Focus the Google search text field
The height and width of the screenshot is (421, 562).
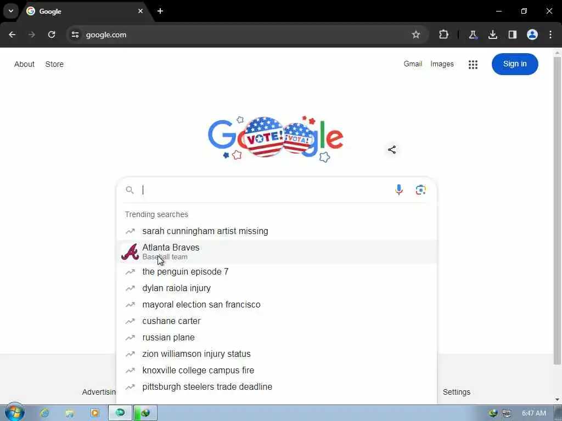tap(265, 190)
